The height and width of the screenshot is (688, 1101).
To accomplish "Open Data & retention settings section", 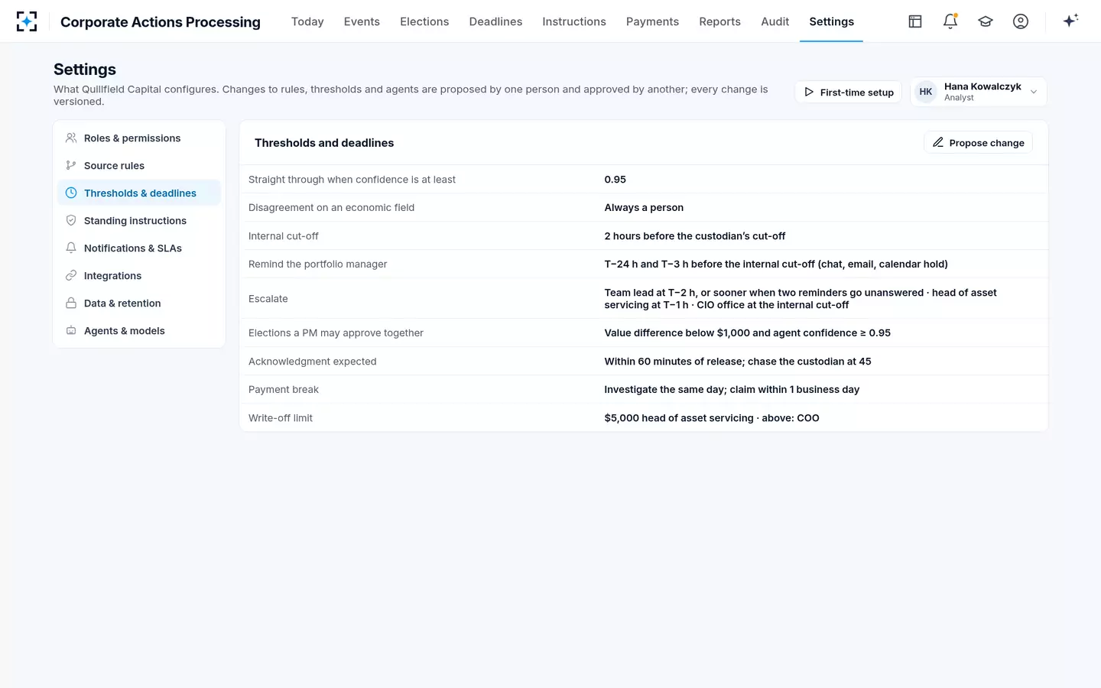I will pos(139,303).
